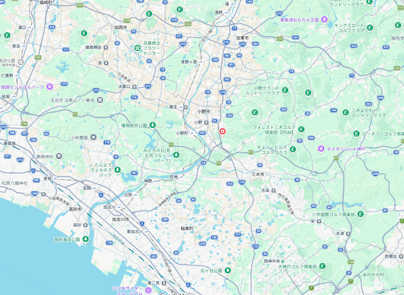Screen dimensions: 404x295
Task: Select the 小野町 station label
Action: 182,133
